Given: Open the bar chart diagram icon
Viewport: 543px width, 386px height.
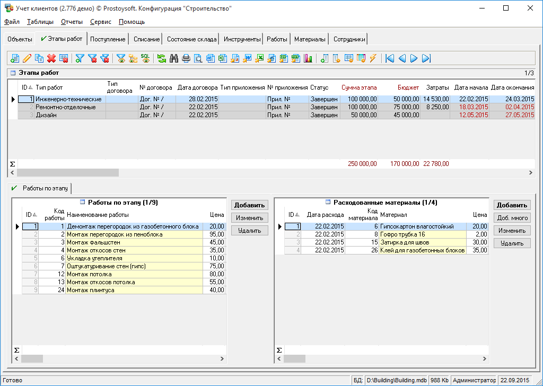Looking at the screenshot, I should [x=308, y=58].
